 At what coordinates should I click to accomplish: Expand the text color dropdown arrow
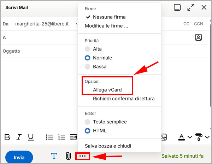tap(190, 137)
